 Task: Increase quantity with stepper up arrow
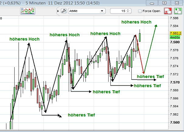pyautogui.click(x=128, y=10)
